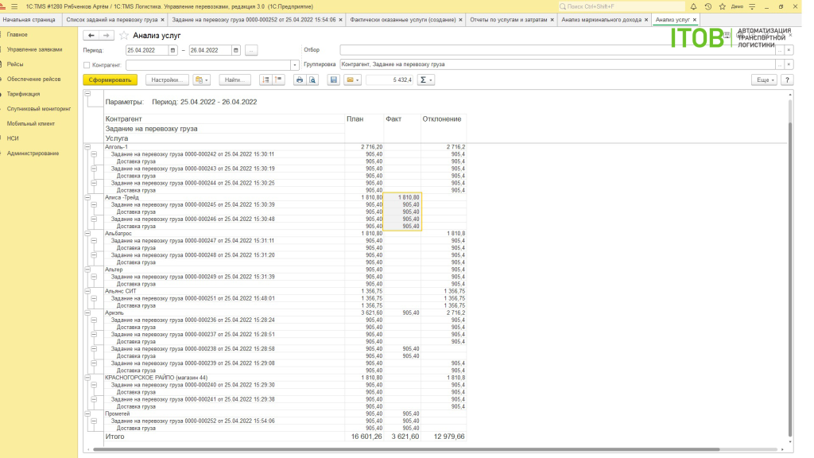Open print preview
Screen dimensions: 814x458
pyautogui.click(x=312, y=80)
